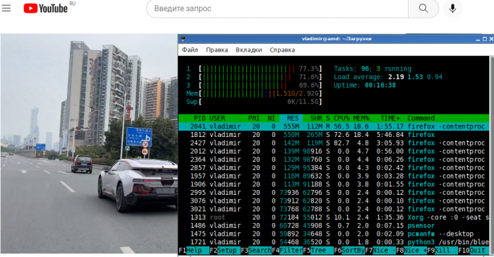
Task: Click F7 Nice - in htop footer
Action: point(380,251)
